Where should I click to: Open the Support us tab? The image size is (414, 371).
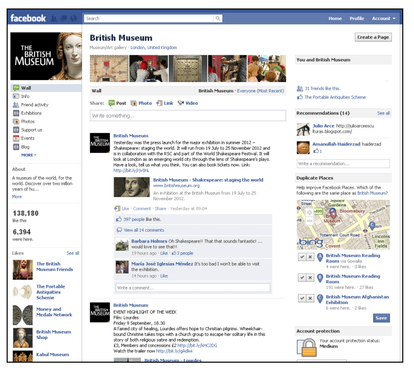31,130
